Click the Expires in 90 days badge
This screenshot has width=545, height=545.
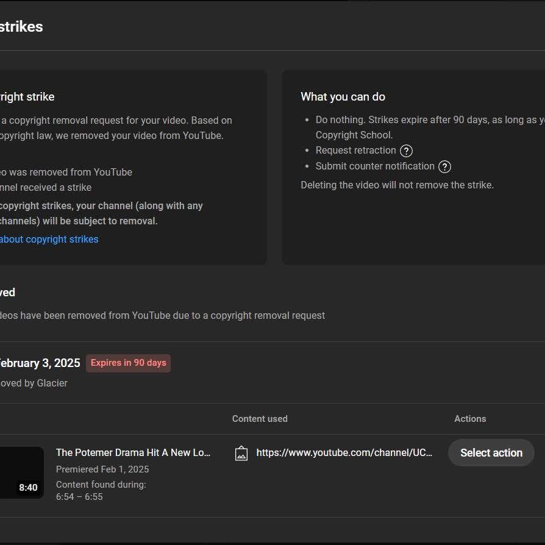pos(128,363)
